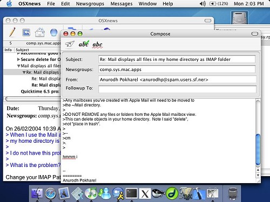Open MSN Messenger buddies icon in the Dock

(x=105, y=193)
